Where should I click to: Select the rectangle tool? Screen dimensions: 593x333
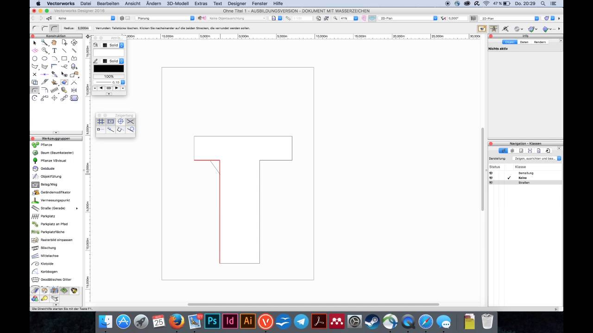(64, 58)
